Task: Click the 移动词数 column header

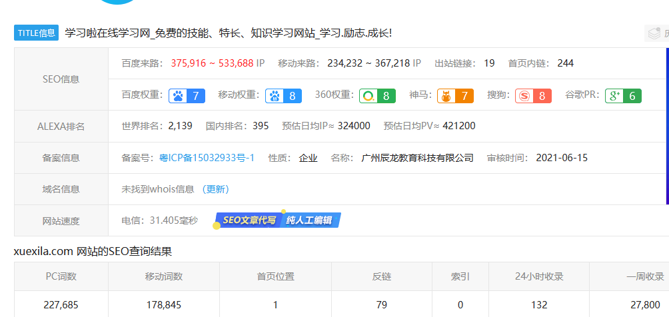Action: [164, 276]
